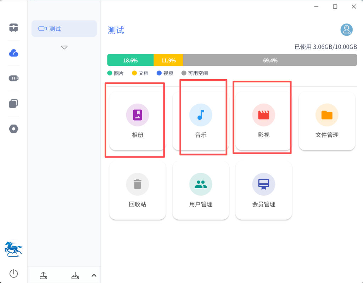Open 用户管理 user management

(201, 190)
